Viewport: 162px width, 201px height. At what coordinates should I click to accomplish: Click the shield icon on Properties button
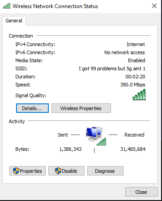[16, 171]
